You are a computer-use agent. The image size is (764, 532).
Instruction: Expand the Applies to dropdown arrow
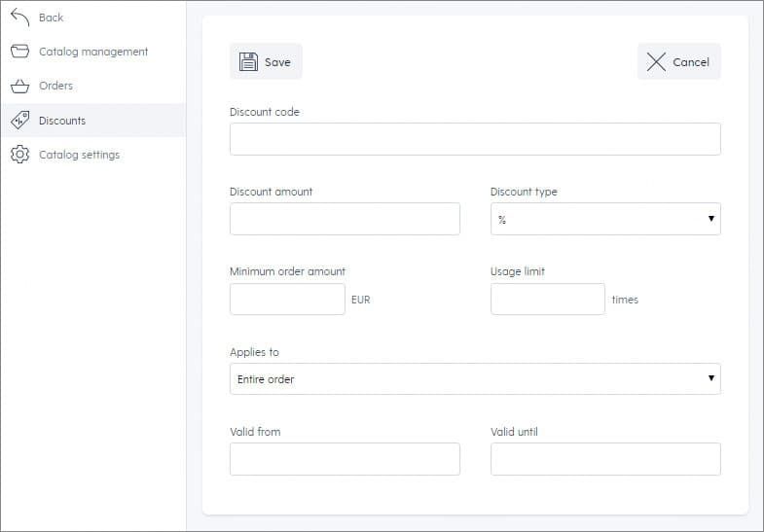pyautogui.click(x=710, y=378)
